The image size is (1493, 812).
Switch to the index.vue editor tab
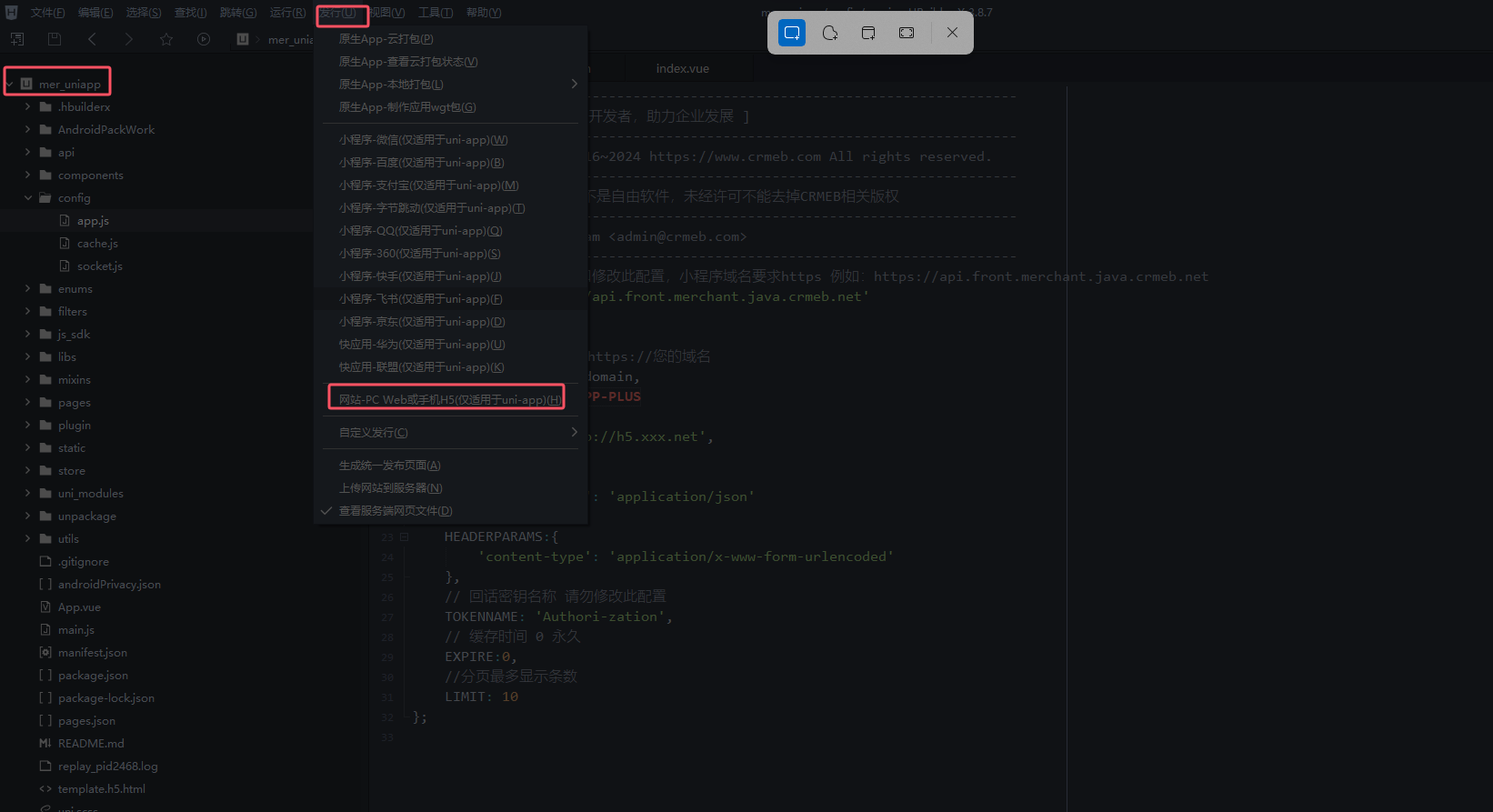683,68
